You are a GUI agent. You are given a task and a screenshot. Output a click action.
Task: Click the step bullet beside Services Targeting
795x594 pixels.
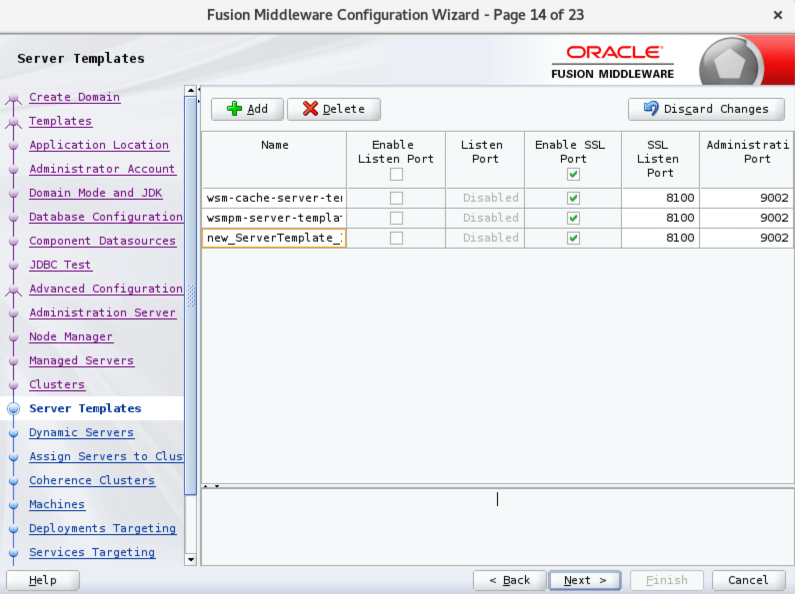pos(14,553)
